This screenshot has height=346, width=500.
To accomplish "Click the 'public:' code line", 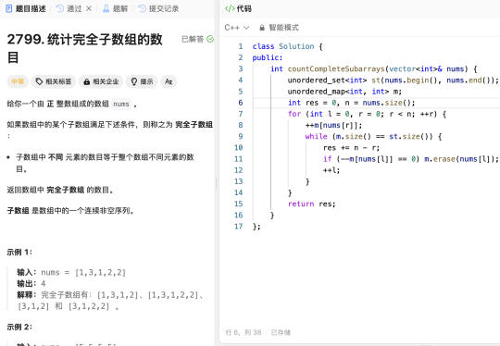I will pos(268,57).
